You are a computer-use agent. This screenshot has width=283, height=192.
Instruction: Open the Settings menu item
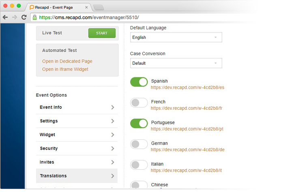point(77,121)
